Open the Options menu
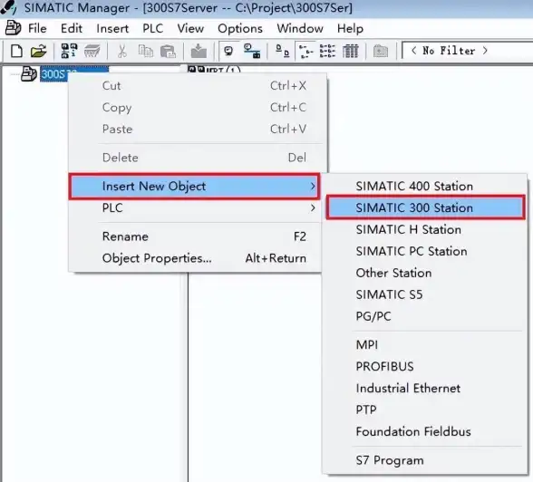The width and height of the screenshot is (533, 482). pyautogui.click(x=240, y=28)
